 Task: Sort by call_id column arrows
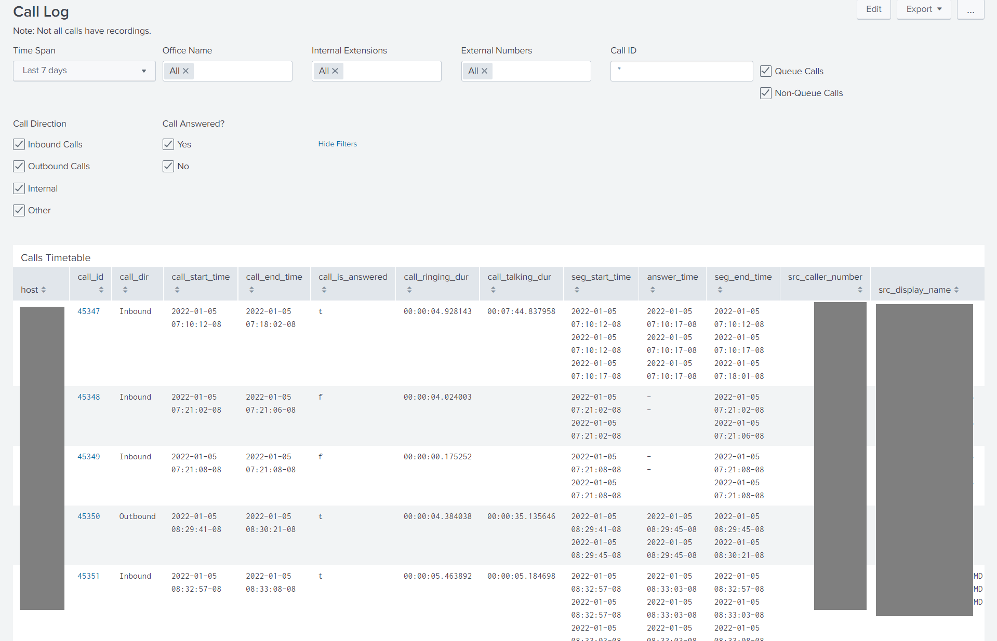click(101, 290)
